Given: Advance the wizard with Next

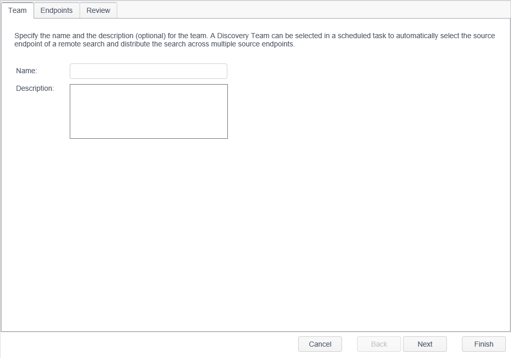Looking at the screenshot, I should [425, 344].
